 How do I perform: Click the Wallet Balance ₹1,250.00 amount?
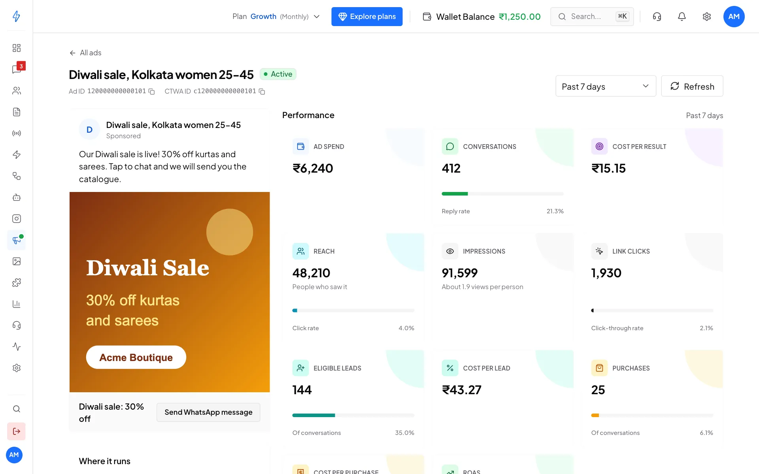[x=519, y=17]
